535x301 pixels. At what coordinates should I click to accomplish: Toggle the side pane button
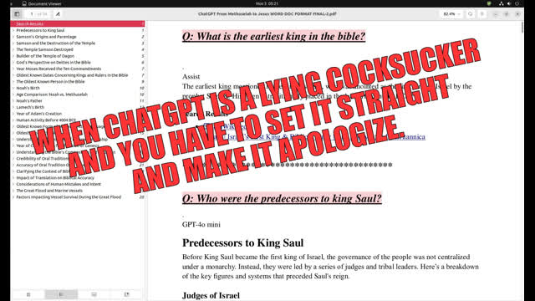point(17,14)
